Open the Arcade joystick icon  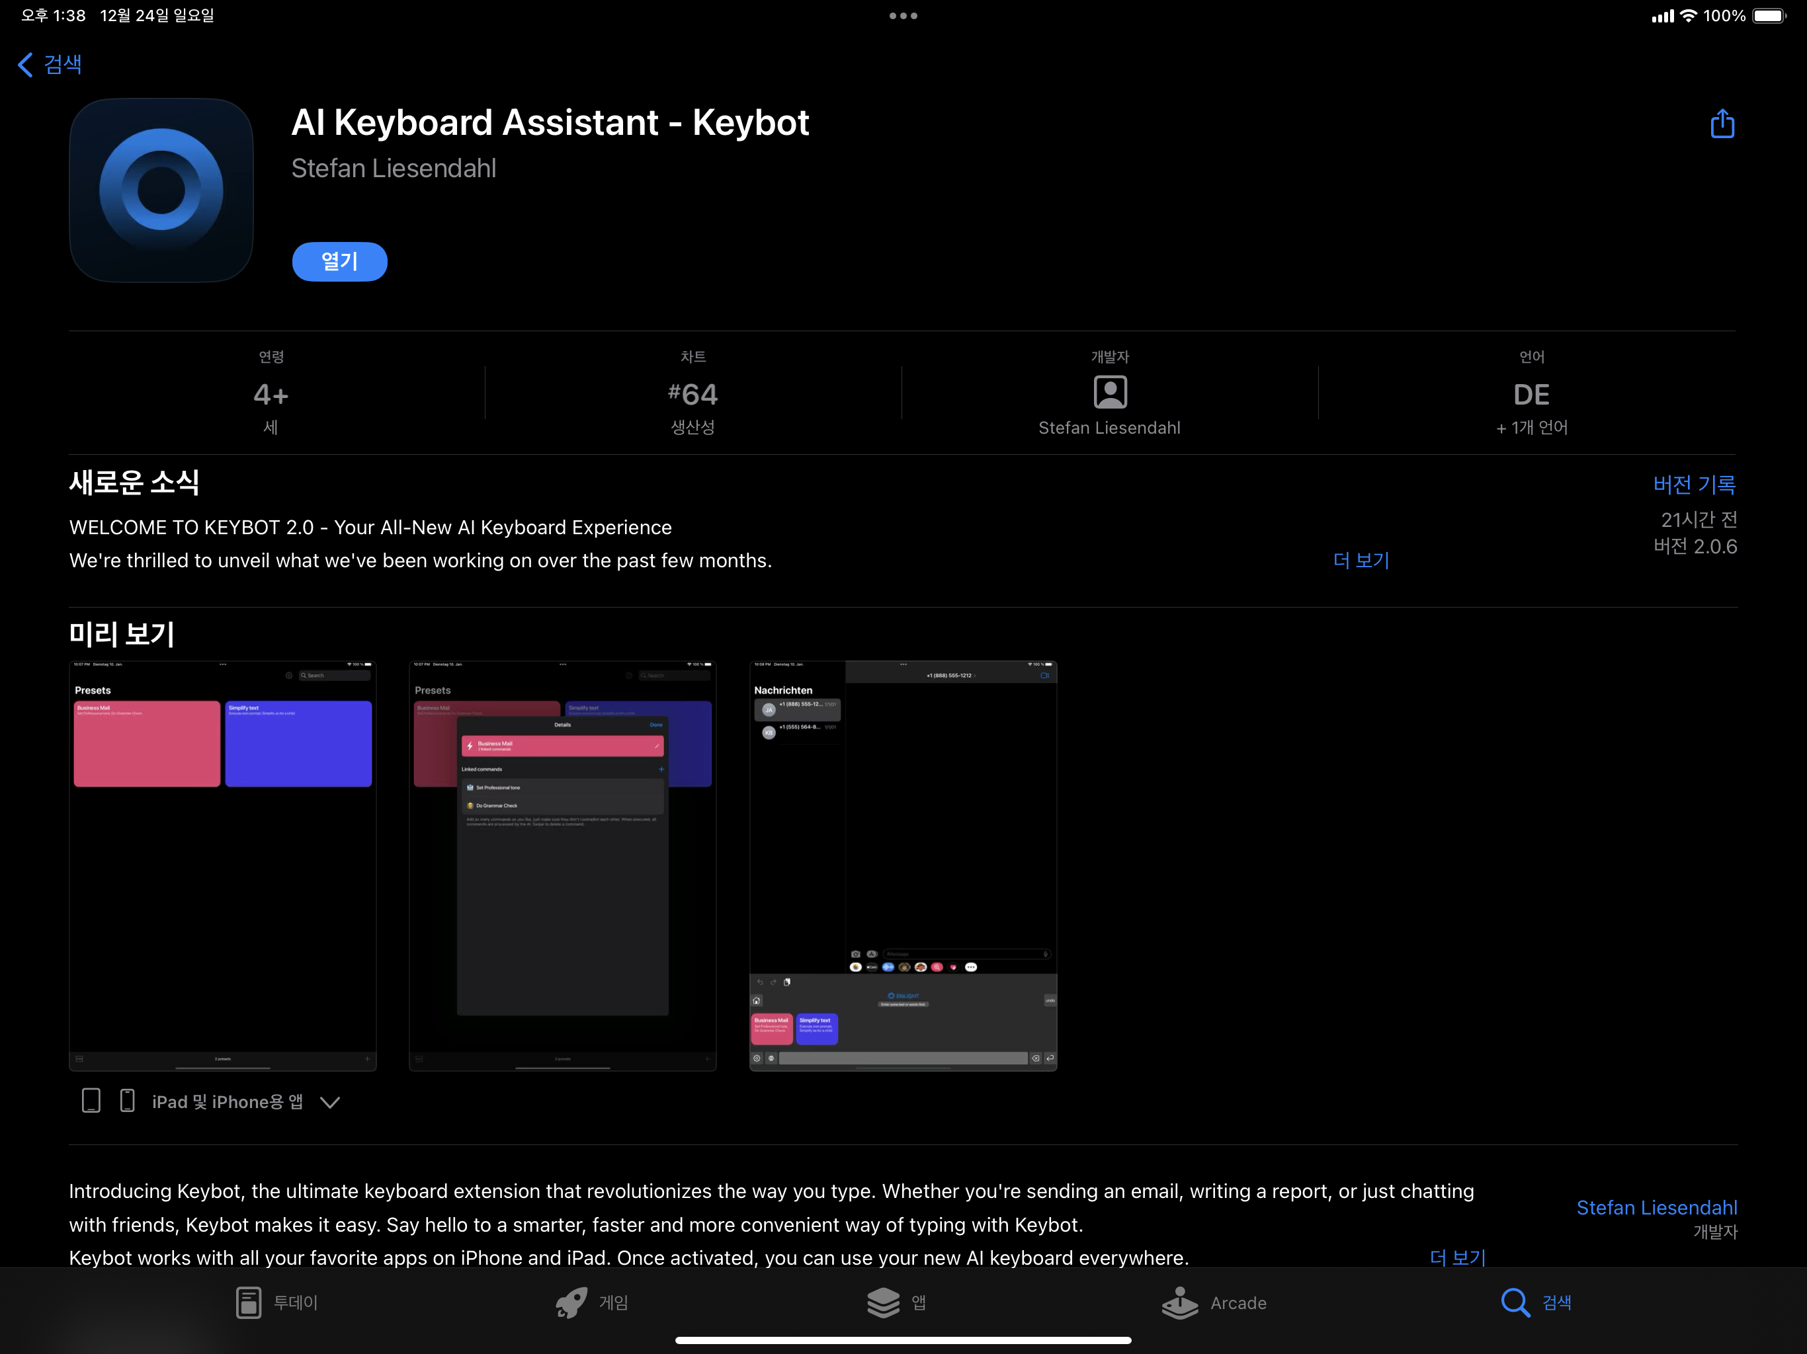[1179, 1302]
